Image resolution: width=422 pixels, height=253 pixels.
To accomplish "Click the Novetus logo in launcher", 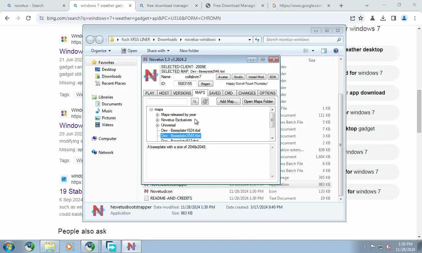I will 151,75.
